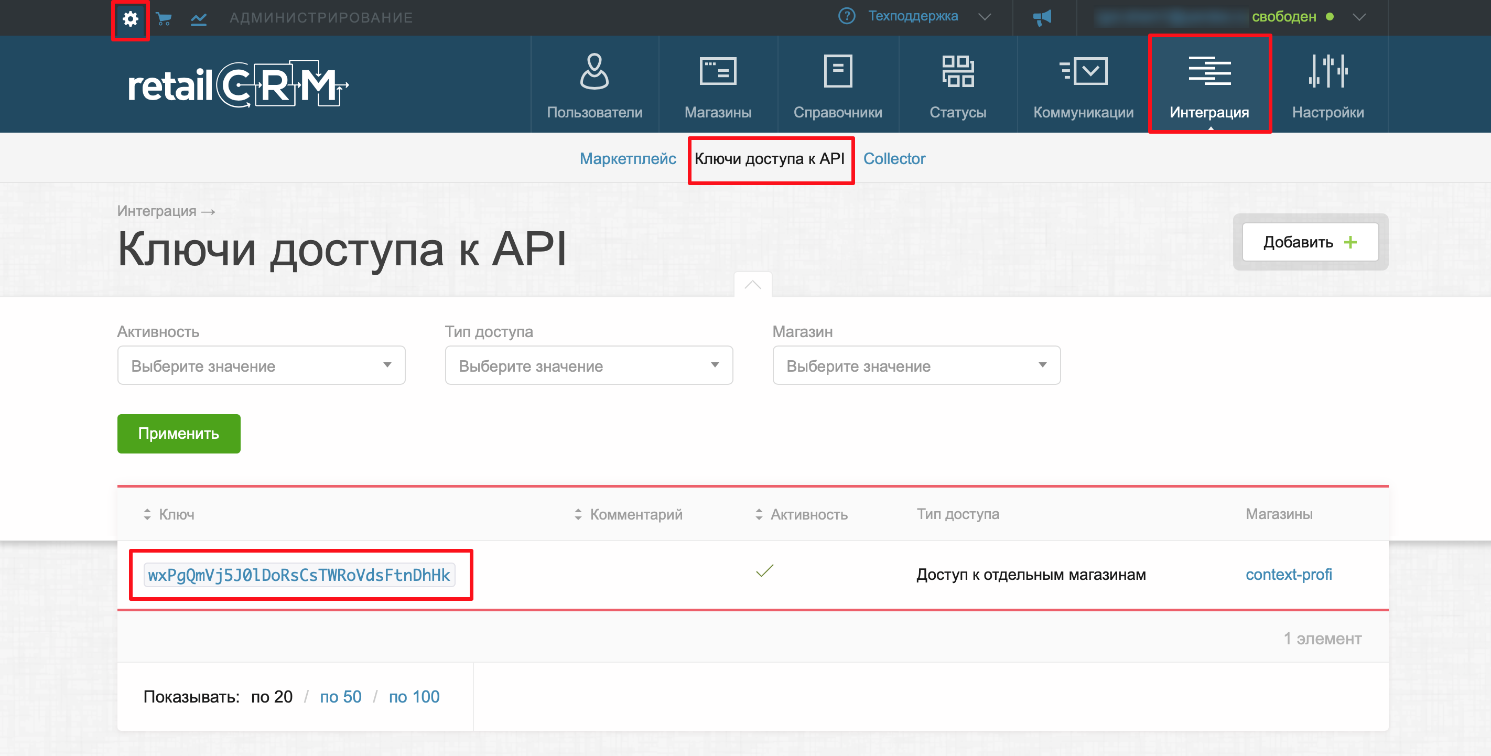Screen dimensions: 1491x756
Task: Switch to Ключи доступа к API tab
Action: coord(769,159)
